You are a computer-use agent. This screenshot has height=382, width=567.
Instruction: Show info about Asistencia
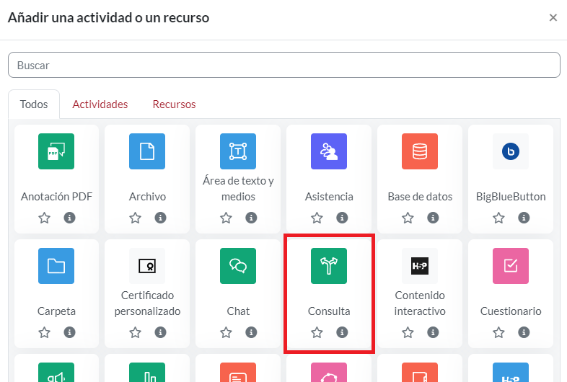tap(342, 218)
